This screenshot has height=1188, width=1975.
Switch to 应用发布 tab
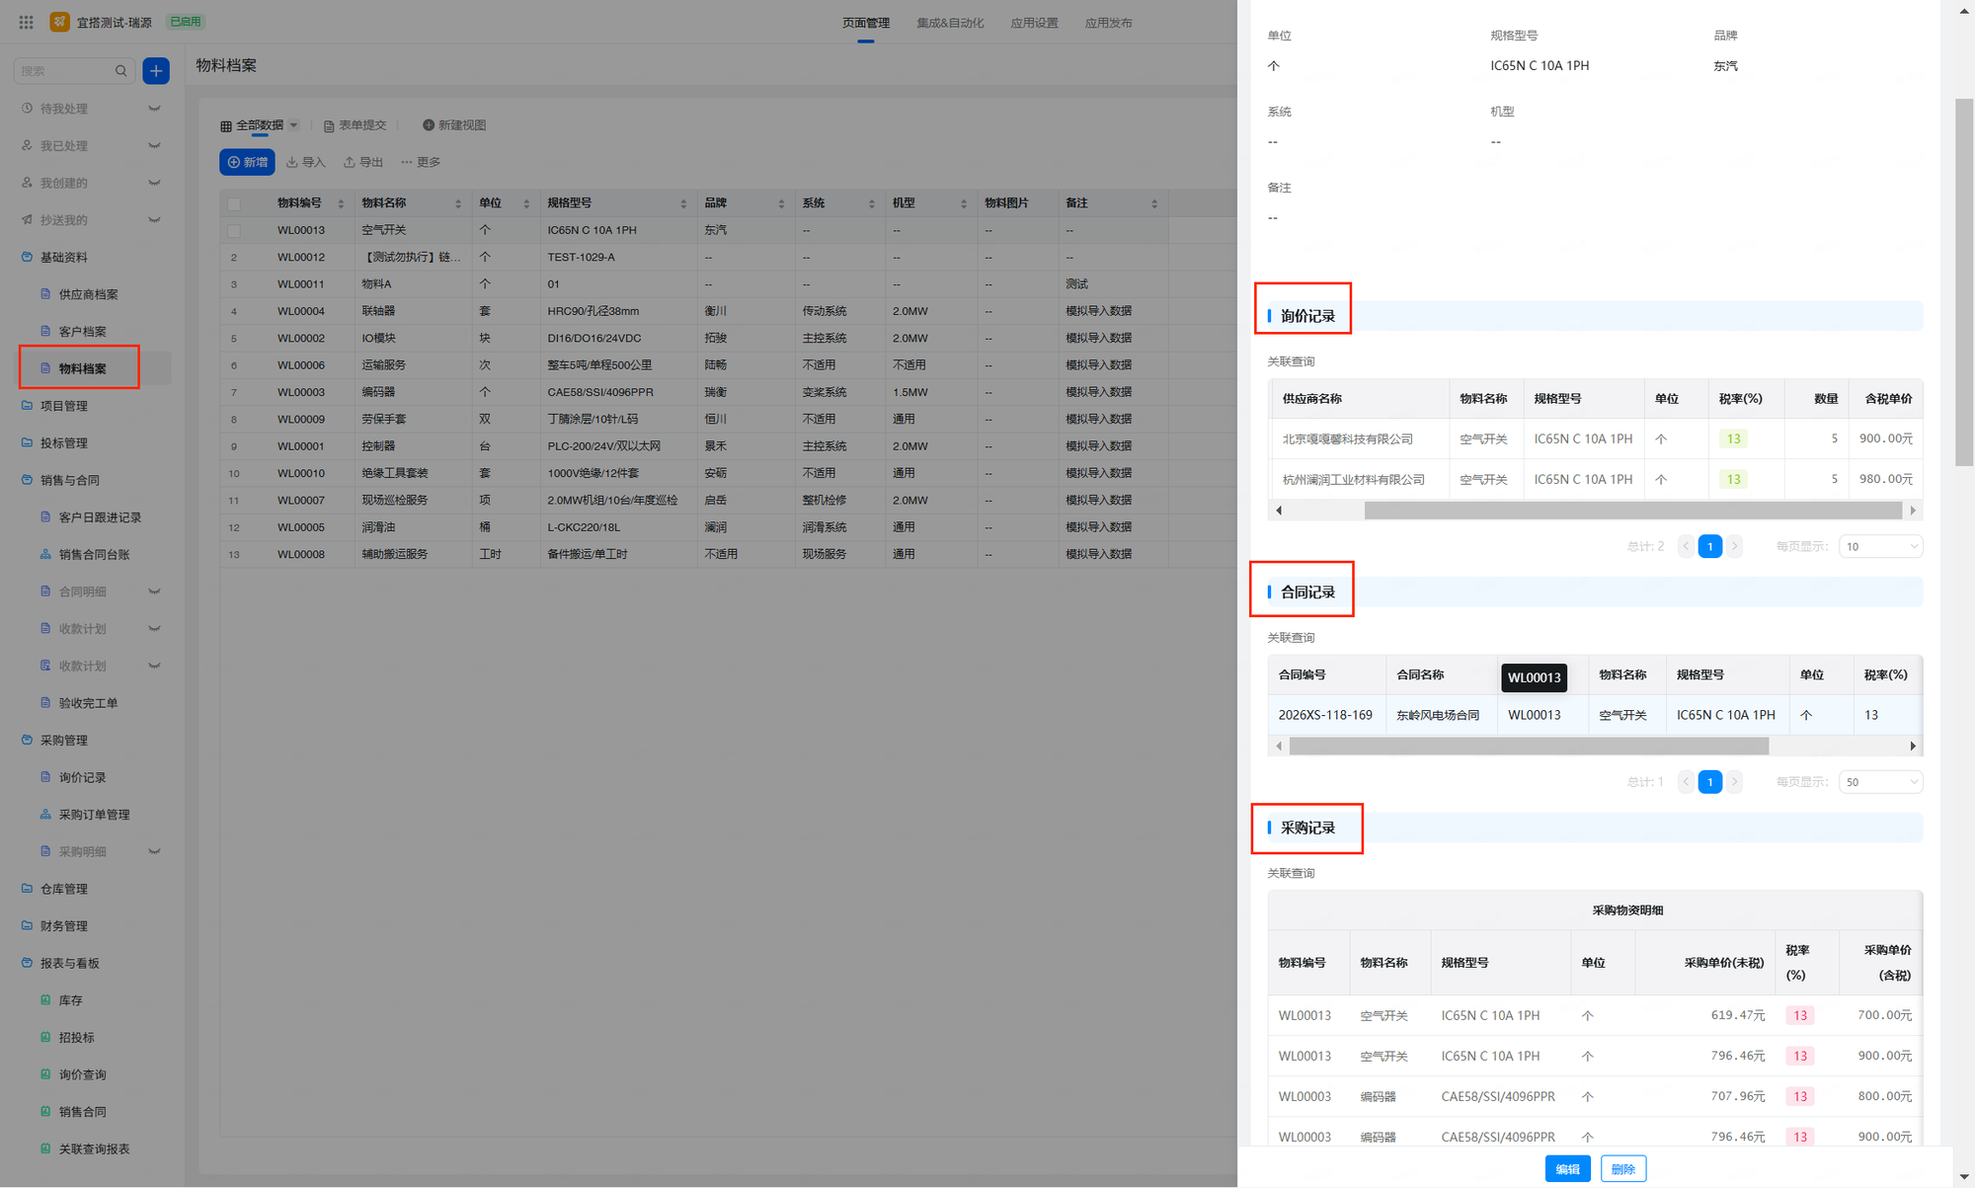(x=1108, y=23)
